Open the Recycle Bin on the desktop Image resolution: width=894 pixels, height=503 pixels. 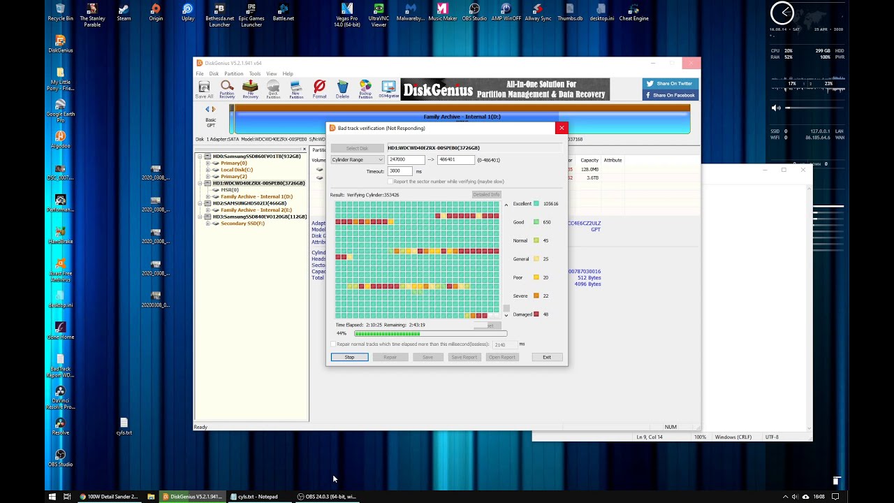pos(61,13)
